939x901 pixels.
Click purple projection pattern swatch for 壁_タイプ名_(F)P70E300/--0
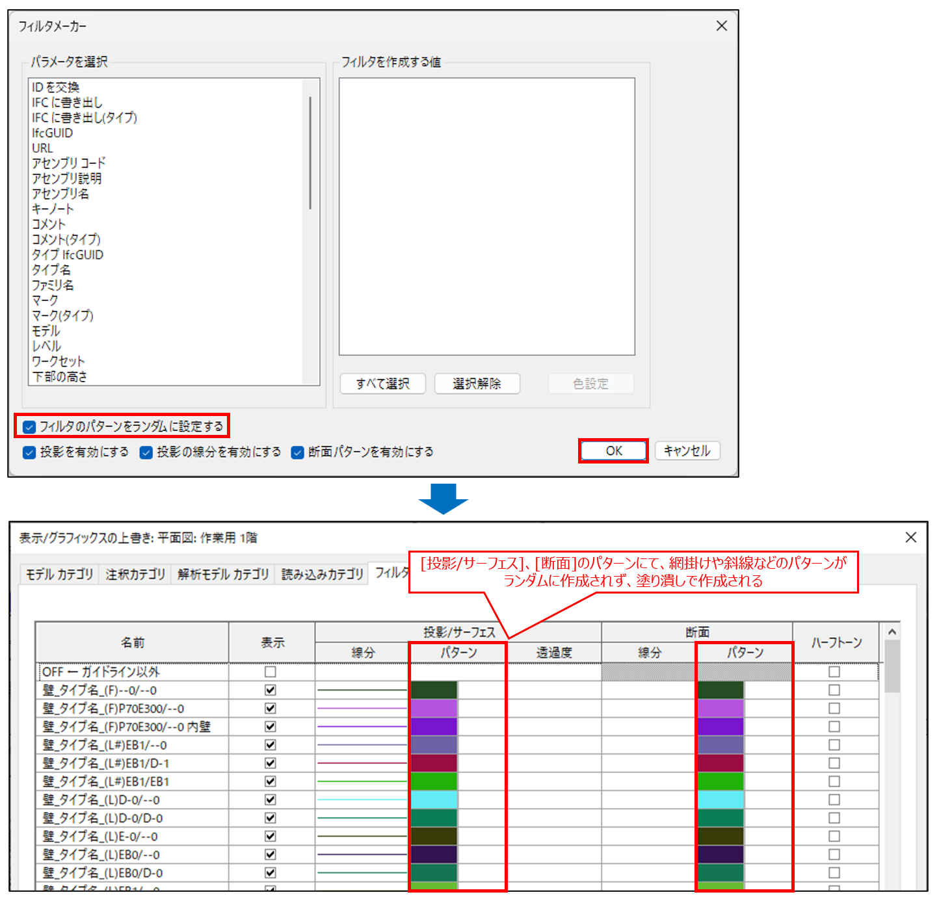point(434,709)
